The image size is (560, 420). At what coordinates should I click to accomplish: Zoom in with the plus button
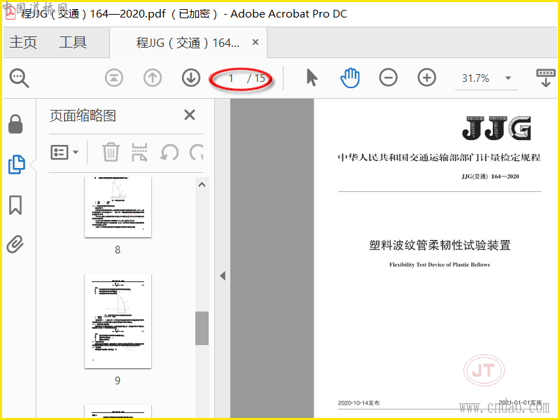[427, 78]
